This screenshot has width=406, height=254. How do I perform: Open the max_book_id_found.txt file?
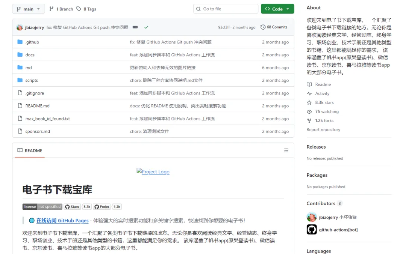pos(47,119)
